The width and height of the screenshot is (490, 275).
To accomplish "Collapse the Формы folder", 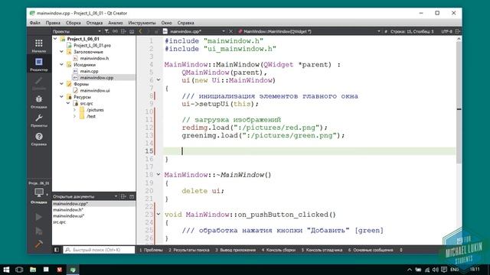I will (61, 83).
